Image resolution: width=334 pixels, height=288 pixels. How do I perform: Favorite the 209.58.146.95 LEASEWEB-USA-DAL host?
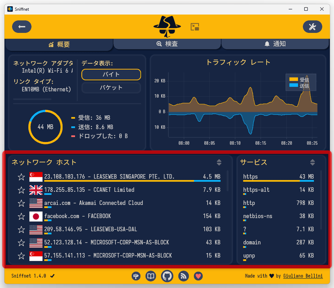pyautogui.click(x=21, y=229)
